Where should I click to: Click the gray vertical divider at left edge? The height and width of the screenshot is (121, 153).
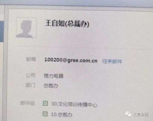(x=6, y=63)
